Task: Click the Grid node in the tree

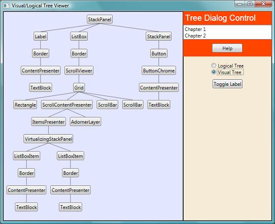Action: (79, 87)
